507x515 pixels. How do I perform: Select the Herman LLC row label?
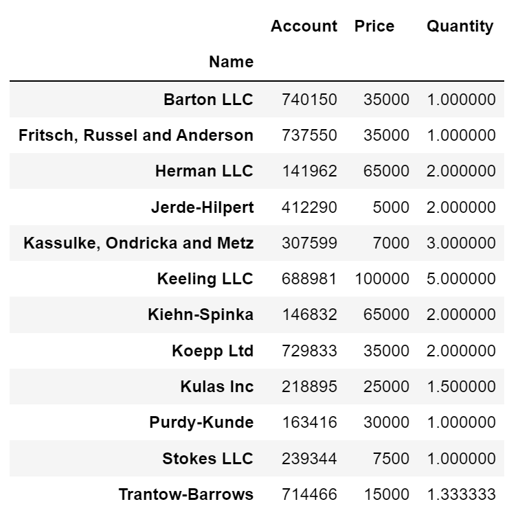click(x=204, y=171)
